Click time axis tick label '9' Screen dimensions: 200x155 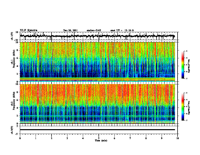click(162, 138)
